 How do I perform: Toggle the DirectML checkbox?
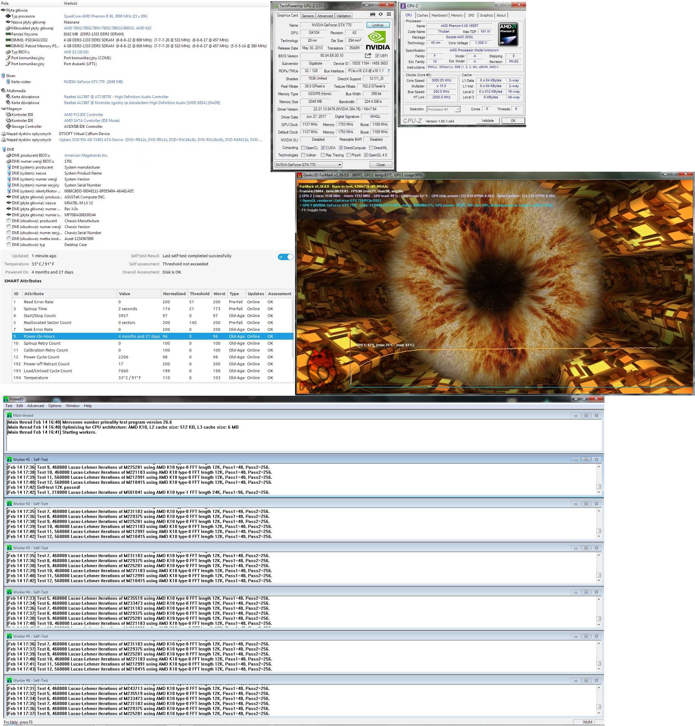(x=371, y=148)
